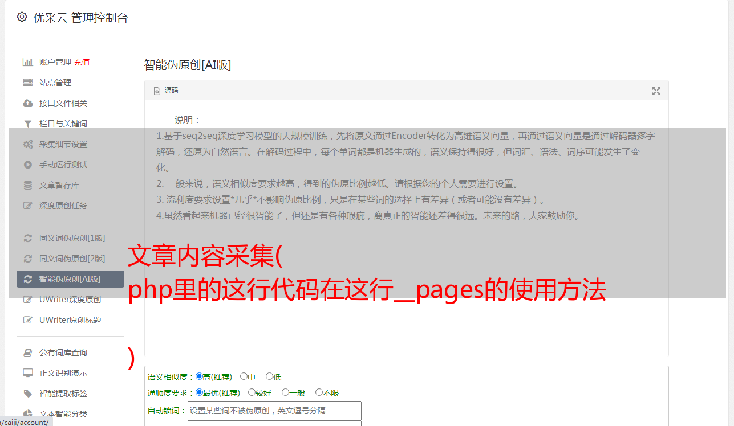
Task: Click the play icon for 手动运行测试
Action: point(27,165)
